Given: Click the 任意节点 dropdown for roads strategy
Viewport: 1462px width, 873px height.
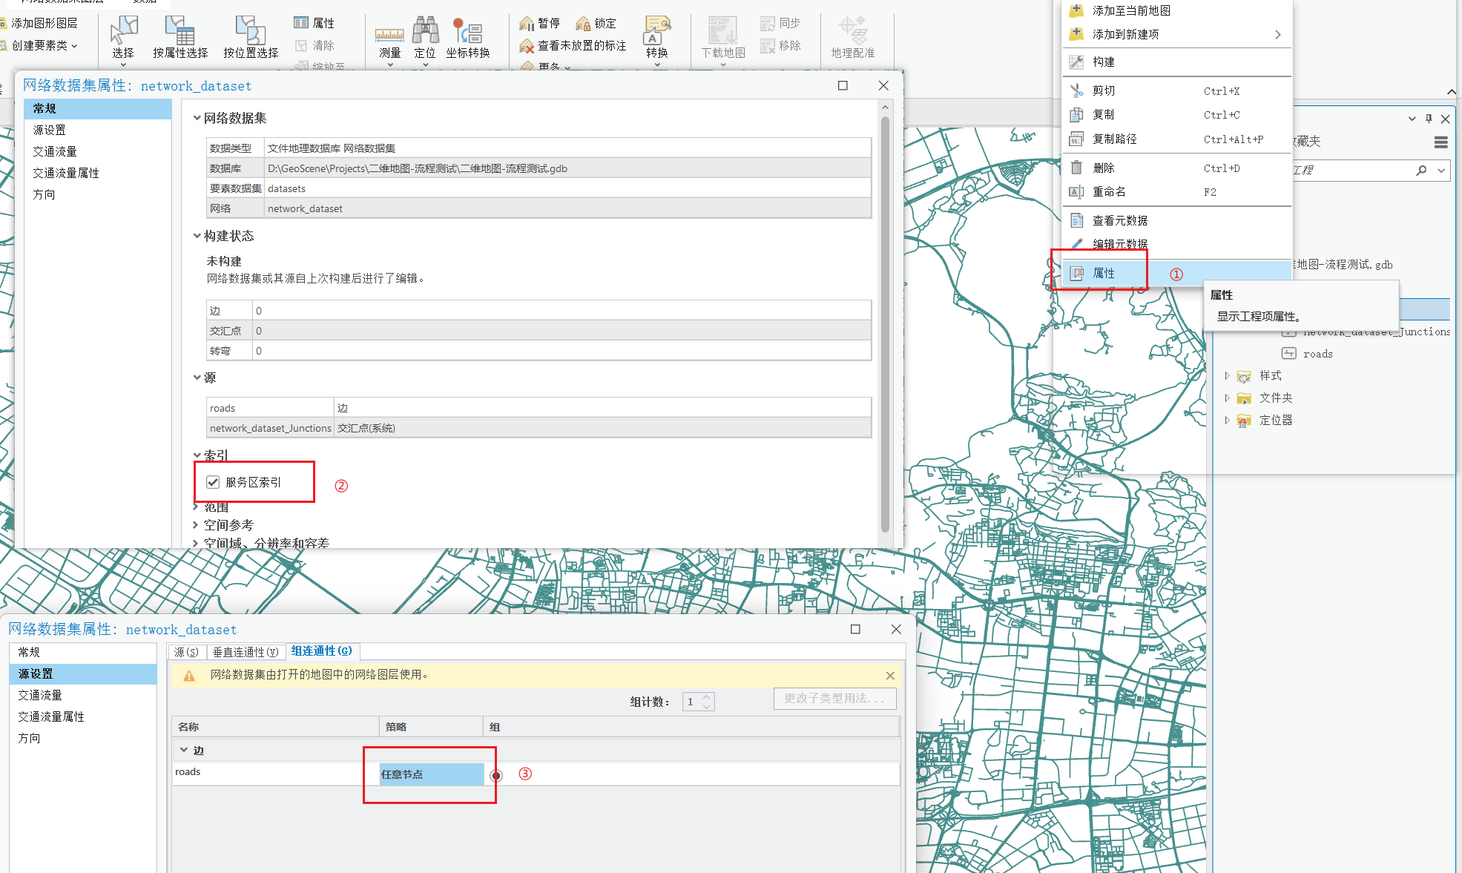Looking at the screenshot, I should 429,773.
